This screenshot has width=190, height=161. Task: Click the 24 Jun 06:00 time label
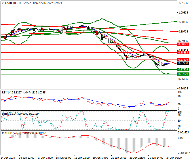point(174,158)
